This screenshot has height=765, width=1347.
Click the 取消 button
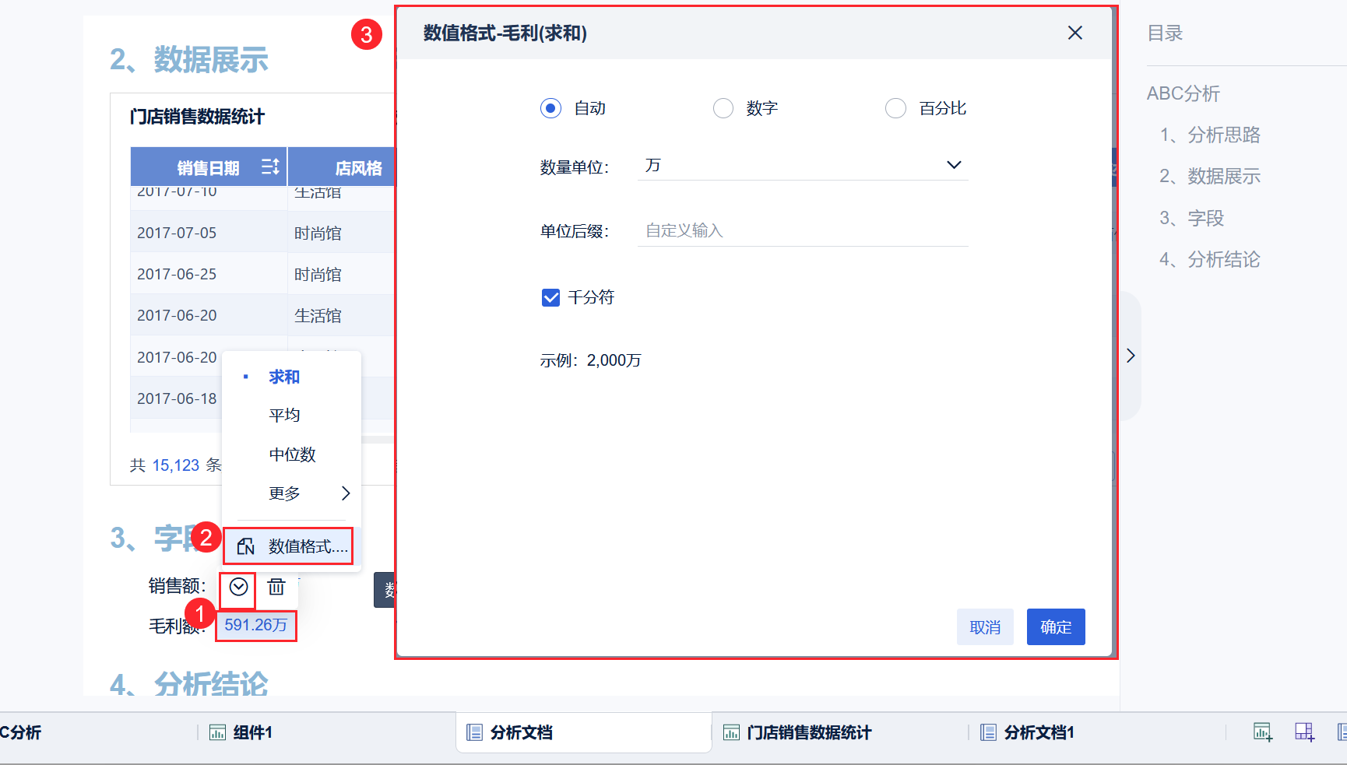(985, 626)
